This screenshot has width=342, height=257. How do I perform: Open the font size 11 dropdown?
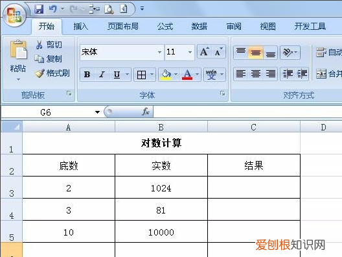190,52
